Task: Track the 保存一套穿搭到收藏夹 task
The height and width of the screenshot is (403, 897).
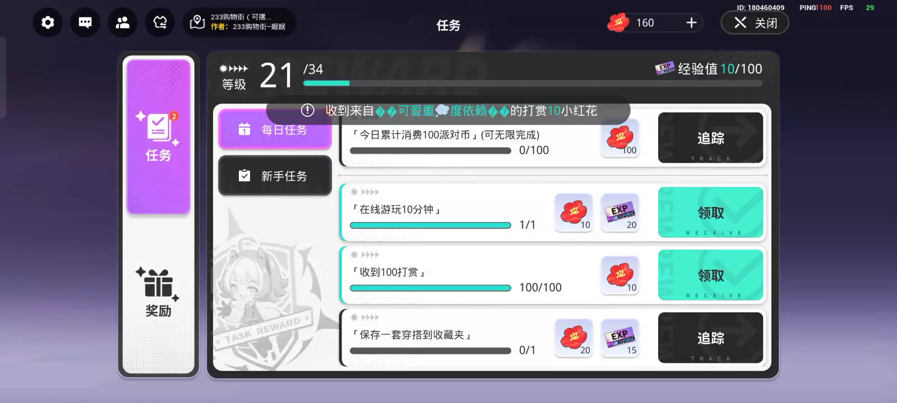Action: (710, 338)
